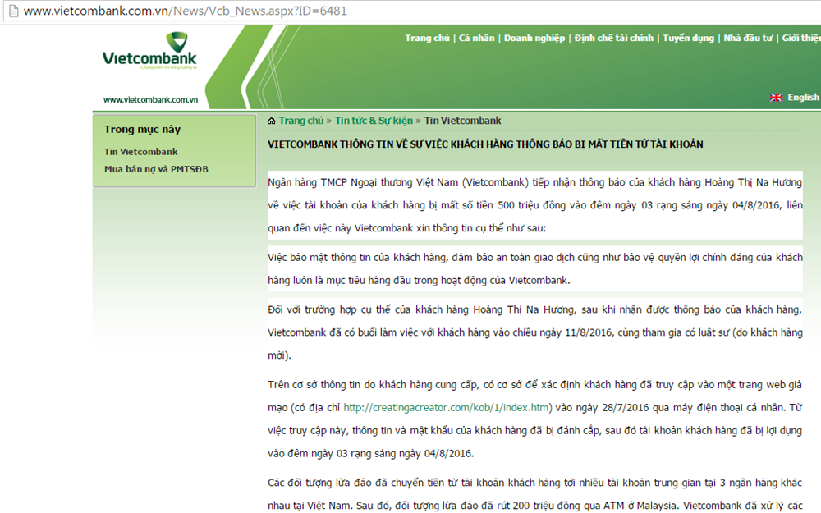821x513 pixels.
Task: Open the Cá nhân menu
Action: coord(476,38)
